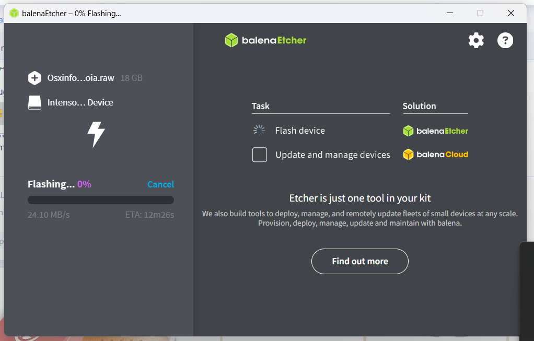Image resolution: width=534 pixels, height=341 pixels.
Task: Click the balenaEtcher logo in header
Action: tap(265, 40)
